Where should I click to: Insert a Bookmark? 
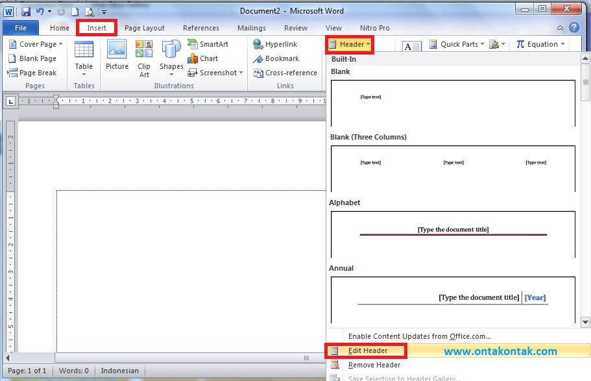(x=276, y=58)
